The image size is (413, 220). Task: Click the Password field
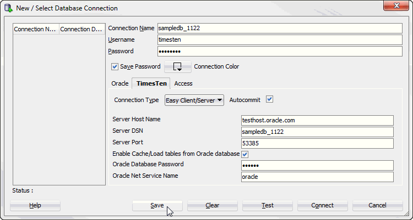(280, 51)
